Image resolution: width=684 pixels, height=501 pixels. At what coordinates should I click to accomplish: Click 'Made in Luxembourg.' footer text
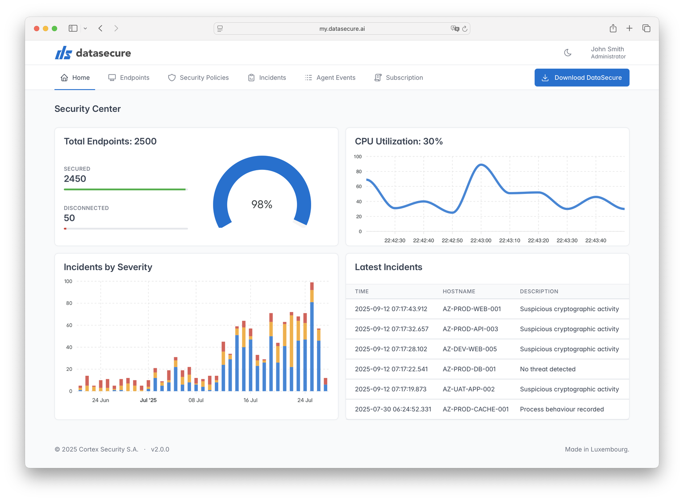point(597,449)
